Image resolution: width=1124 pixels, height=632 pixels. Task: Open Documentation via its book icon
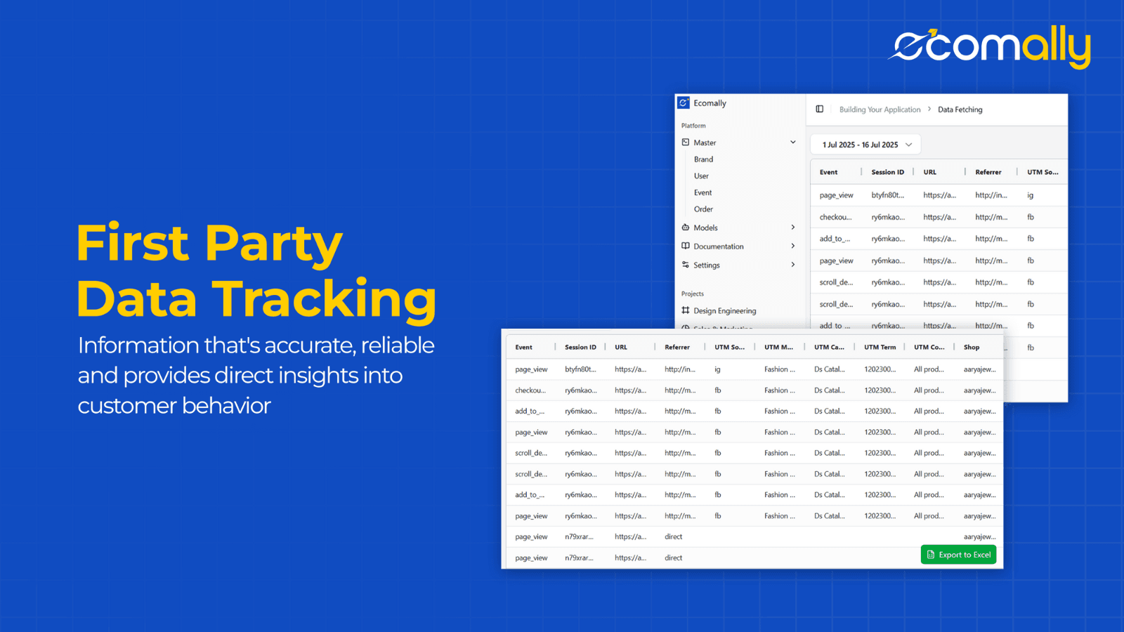point(686,246)
